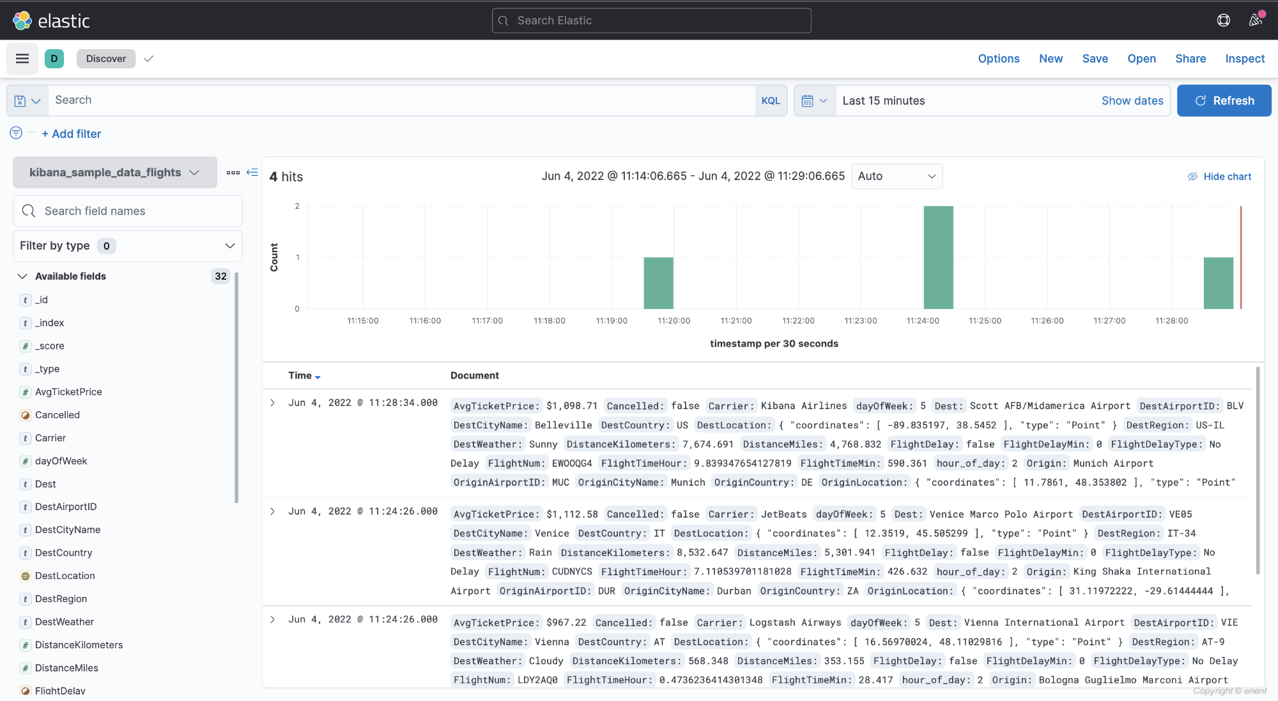
Task: Click Share in the top menu
Action: (1191, 59)
